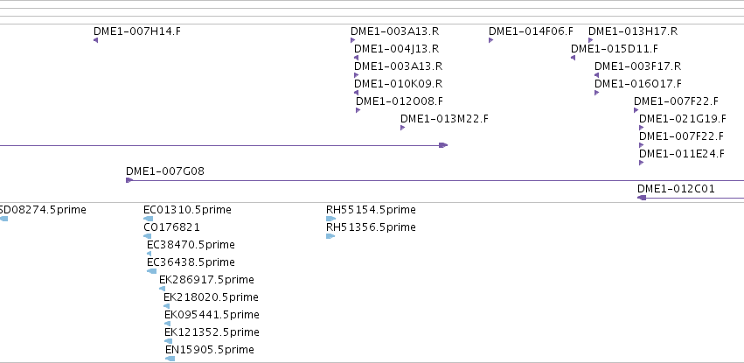Image resolution: width=744 pixels, height=363 pixels.
Task: Click the arrow marker beneath DME1-016O17.F
Action: coord(597,93)
